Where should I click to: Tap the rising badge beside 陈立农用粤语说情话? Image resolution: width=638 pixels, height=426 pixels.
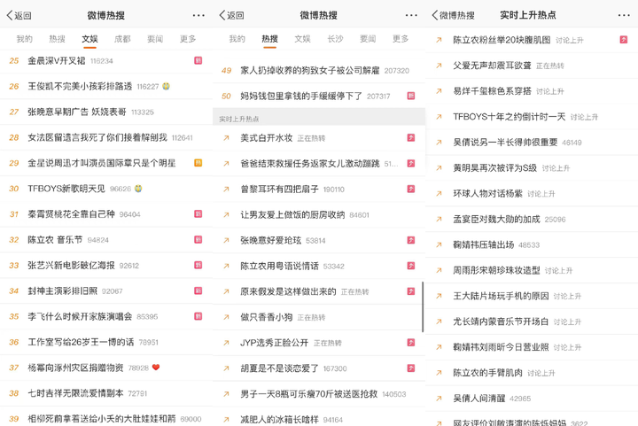pos(411,266)
